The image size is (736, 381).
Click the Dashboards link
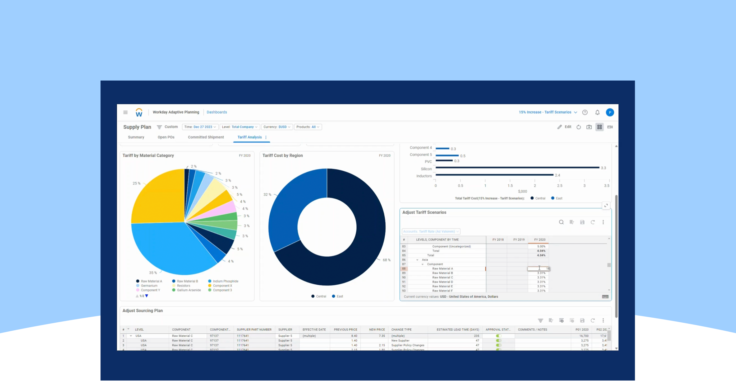tap(217, 112)
